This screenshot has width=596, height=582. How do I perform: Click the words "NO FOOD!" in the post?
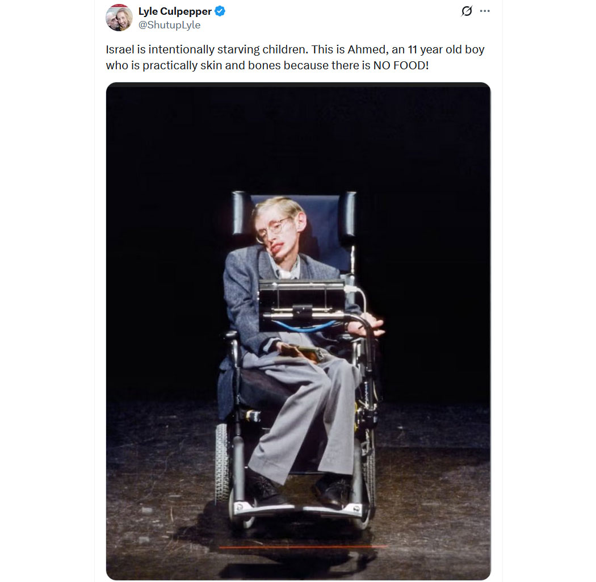pyautogui.click(x=401, y=65)
